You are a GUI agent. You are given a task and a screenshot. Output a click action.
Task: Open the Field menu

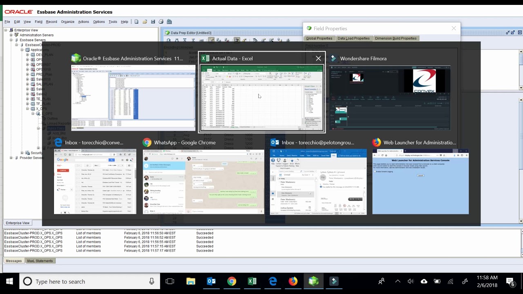pos(38,22)
